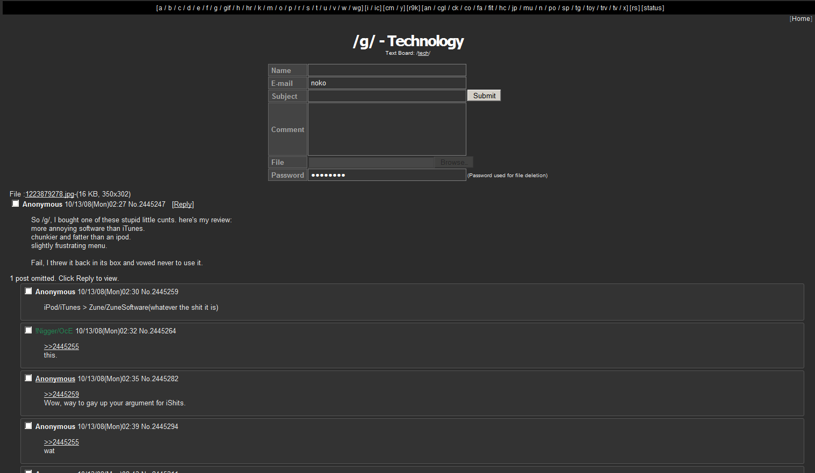815x473 pixels.
Task: Tick the checkbox for post No.2445247
Action: tap(16, 203)
